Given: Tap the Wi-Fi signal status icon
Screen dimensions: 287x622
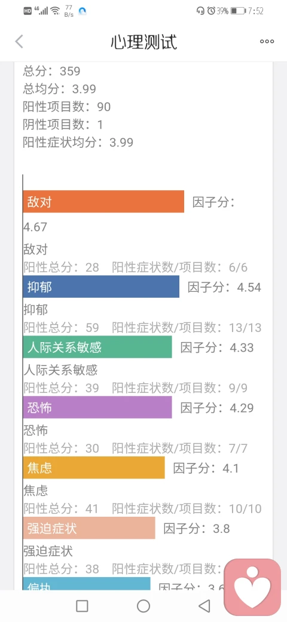Looking at the screenshot, I should tap(55, 11).
